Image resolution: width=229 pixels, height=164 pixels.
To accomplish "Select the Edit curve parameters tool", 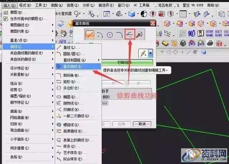I will click(139, 35).
